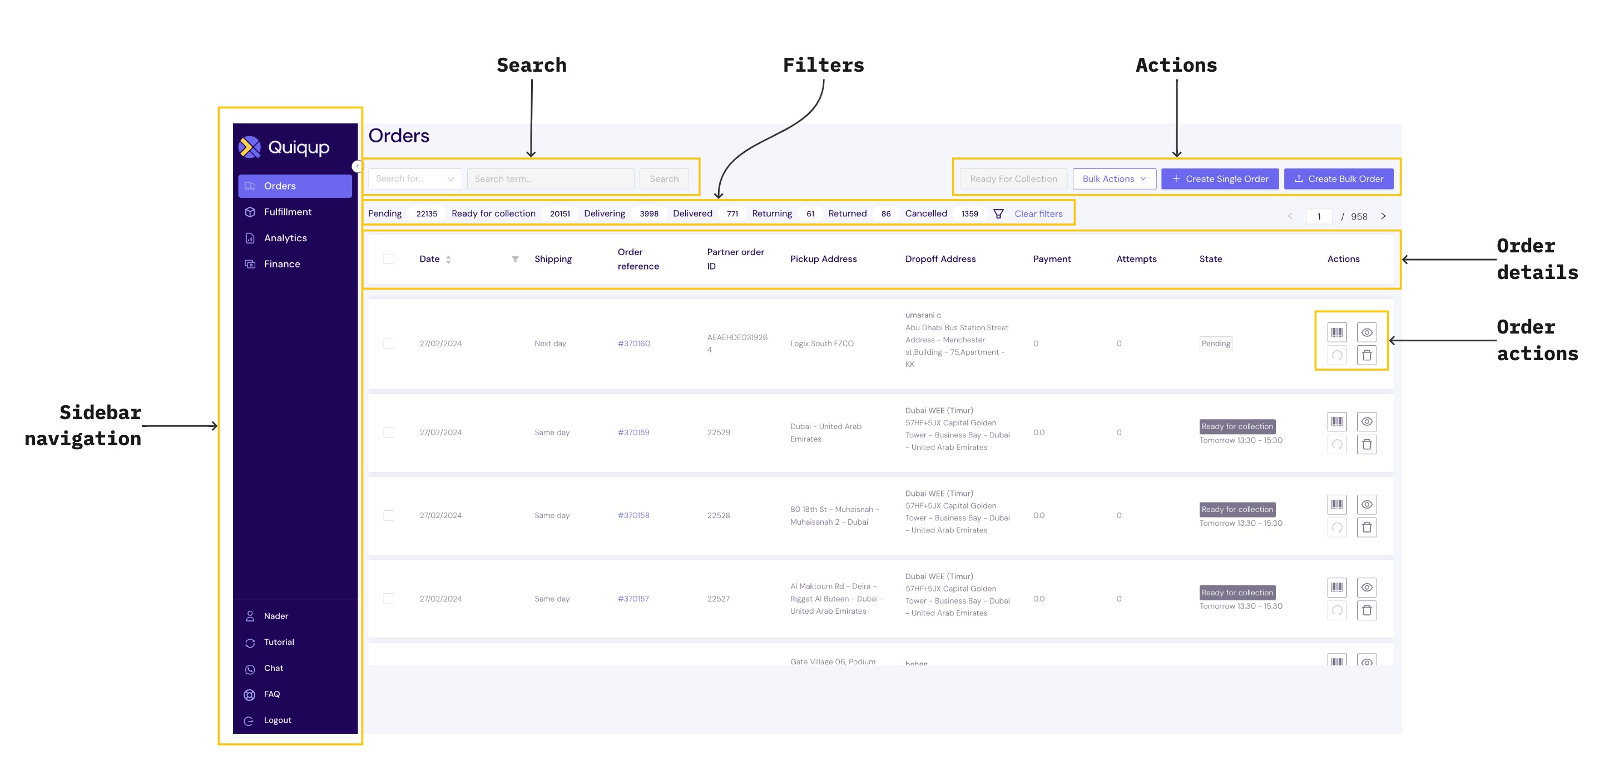Click the filter funnel icon beside Cancelled

pos(998,213)
